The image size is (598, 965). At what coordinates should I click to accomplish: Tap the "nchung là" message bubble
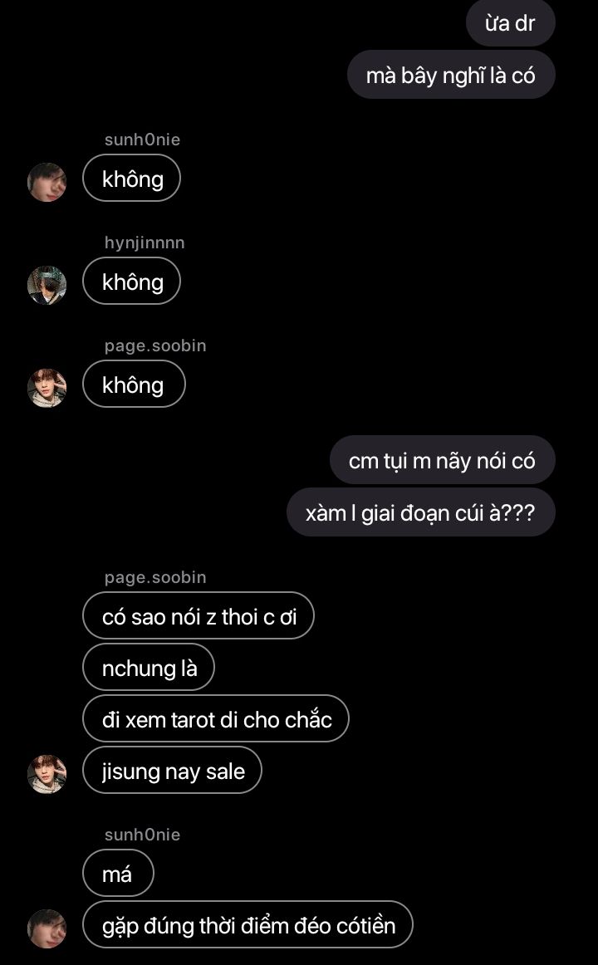149,667
